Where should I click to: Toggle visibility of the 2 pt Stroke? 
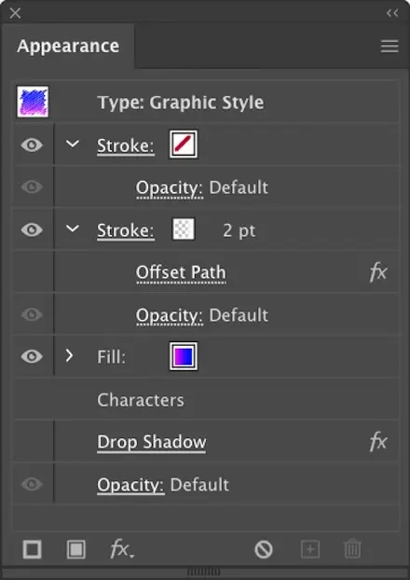(32, 230)
